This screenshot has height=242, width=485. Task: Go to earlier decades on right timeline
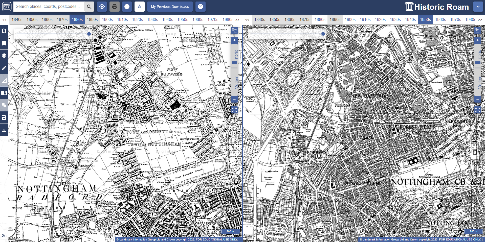(247, 19)
